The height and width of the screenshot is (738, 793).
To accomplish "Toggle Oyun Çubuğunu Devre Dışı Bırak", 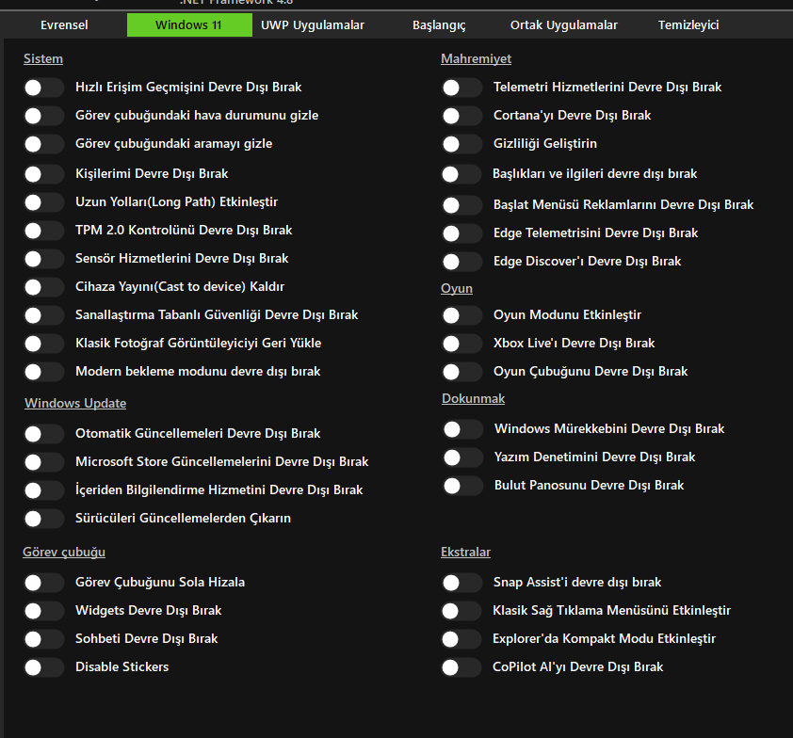I will point(461,372).
